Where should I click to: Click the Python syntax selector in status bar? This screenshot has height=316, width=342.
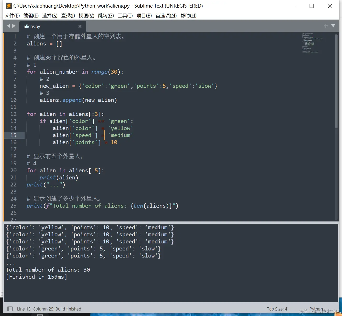pos(316,309)
